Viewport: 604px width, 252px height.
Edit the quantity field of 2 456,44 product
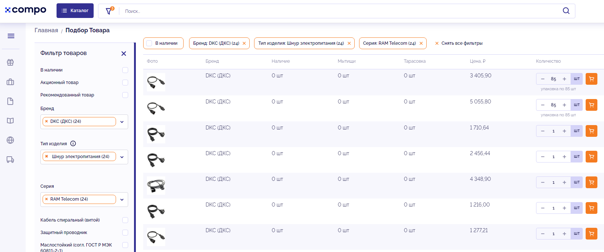[x=553, y=157]
